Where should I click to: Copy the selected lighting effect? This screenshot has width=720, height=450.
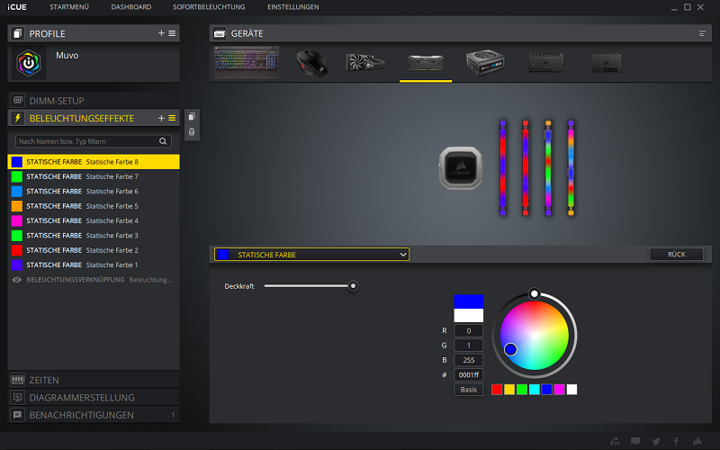pyautogui.click(x=192, y=117)
